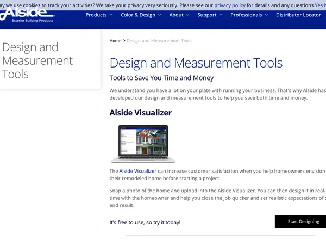Click the sidebar Design and Measurement Tools title
Image resolution: width=326 pixels, height=245 pixels.
point(37,60)
